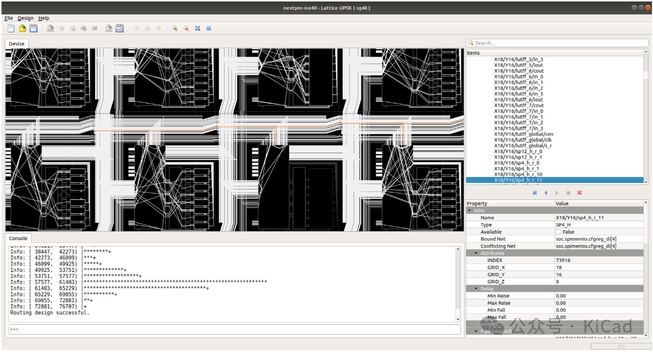Click the New project icon

click(10, 28)
